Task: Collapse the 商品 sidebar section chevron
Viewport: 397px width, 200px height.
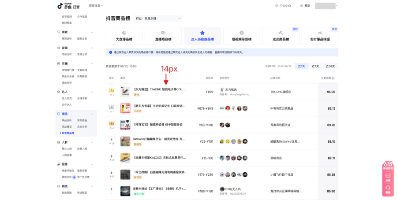Action: (92, 114)
